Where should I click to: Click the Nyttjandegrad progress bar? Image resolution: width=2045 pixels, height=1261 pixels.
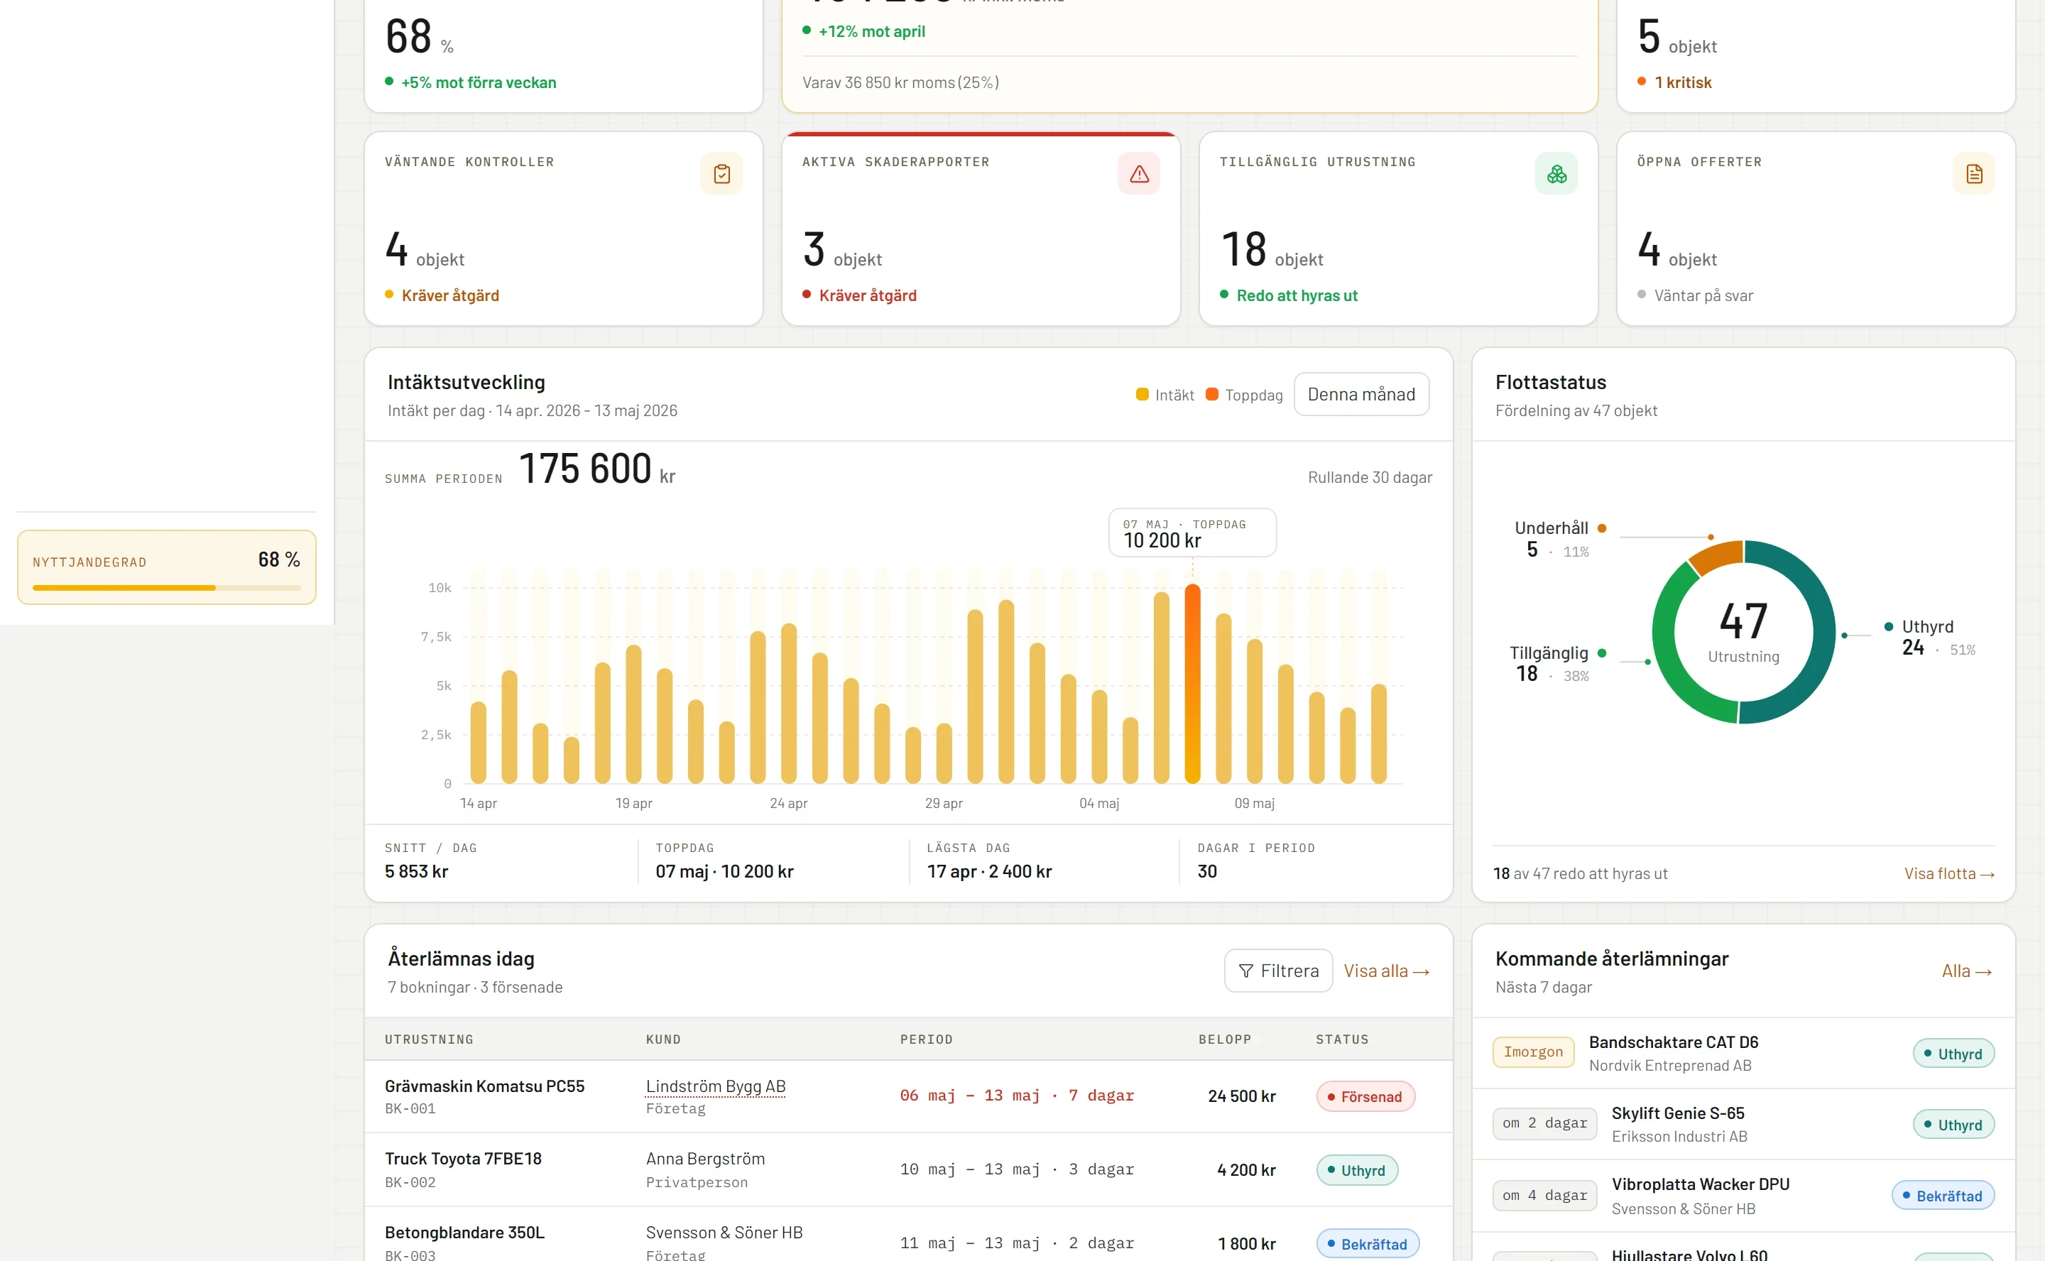click(x=166, y=588)
